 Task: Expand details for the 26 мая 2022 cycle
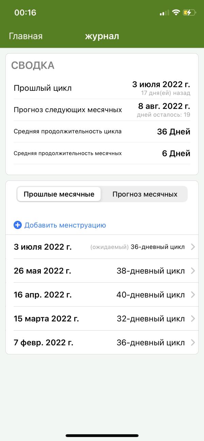tap(193, 270)
